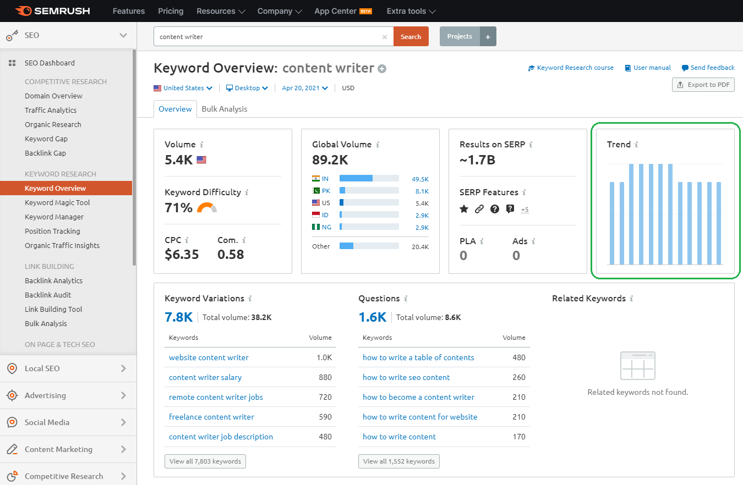Click the Competitive Research icon in the sidebar
The width and height of the screenshot is (743, 485).
click(12, 476)
